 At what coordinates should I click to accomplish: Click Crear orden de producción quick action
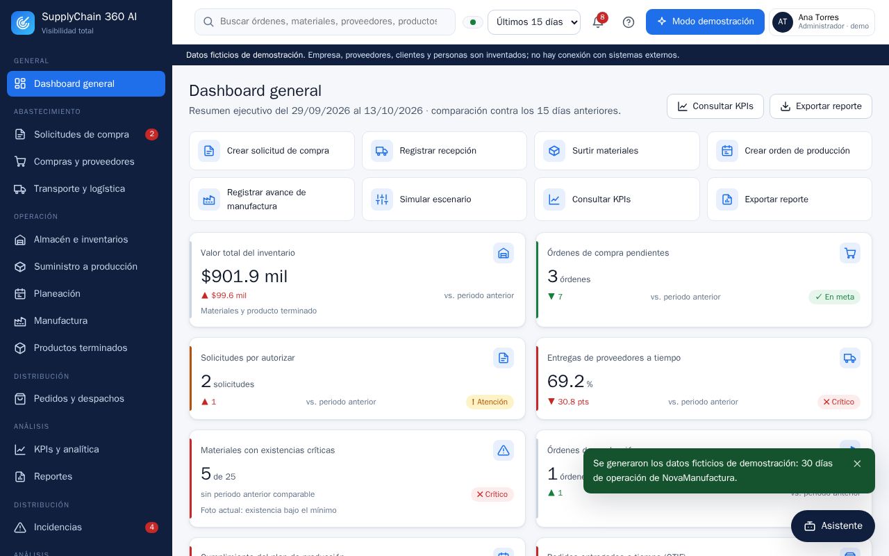tap(790, 151)
